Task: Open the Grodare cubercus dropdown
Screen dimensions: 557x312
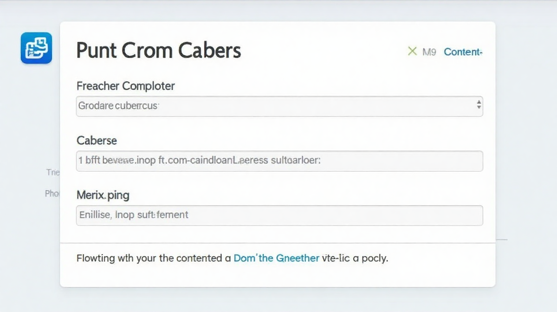Action: (x=279, y=106)
